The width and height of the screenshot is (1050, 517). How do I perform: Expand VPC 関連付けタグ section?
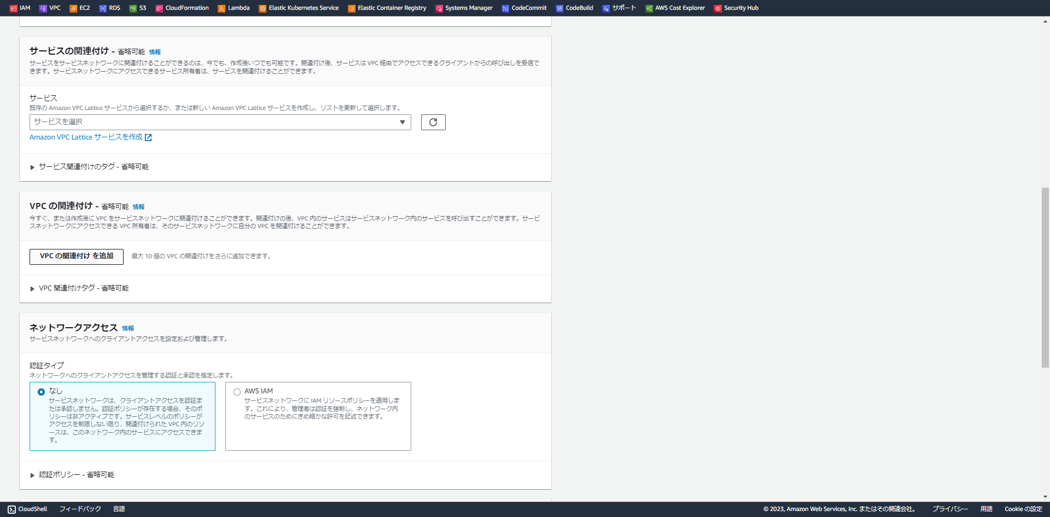tap(79, 288)
